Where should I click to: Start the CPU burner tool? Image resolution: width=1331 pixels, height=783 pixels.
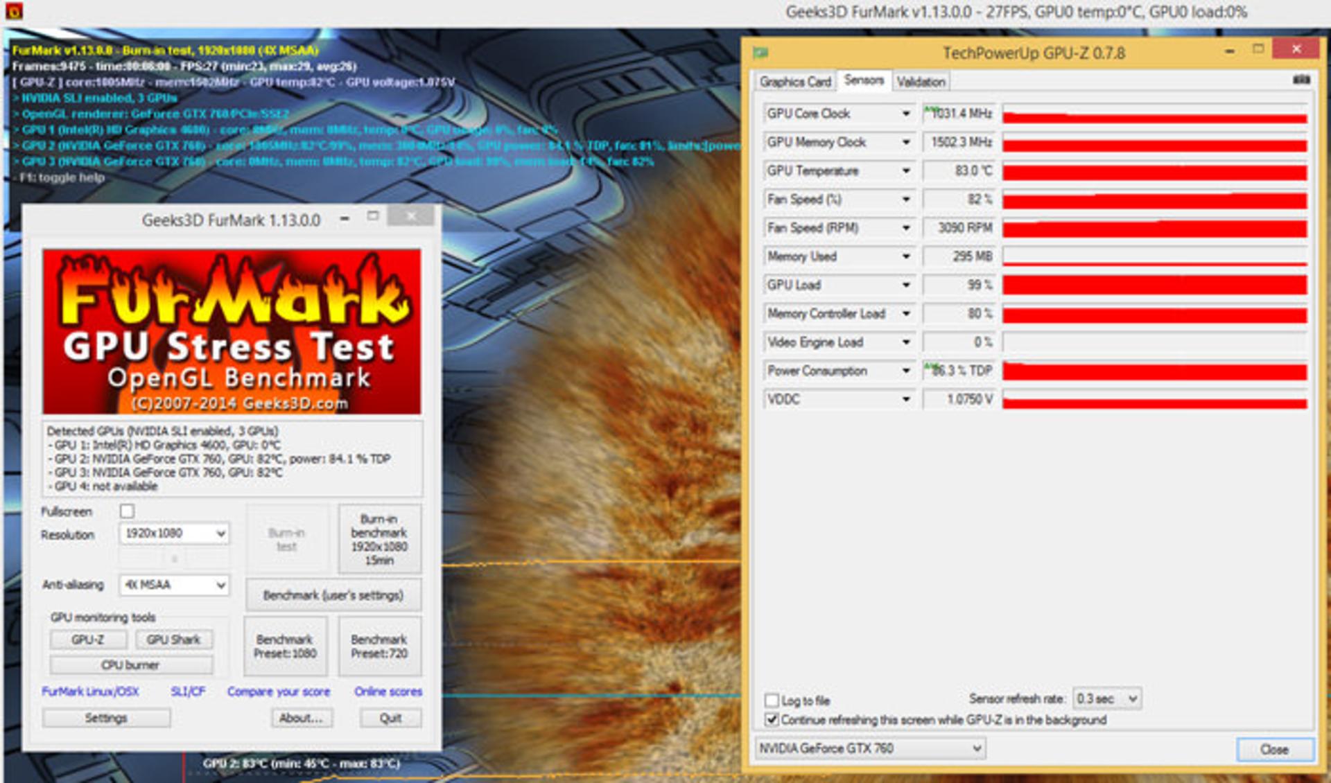130,665
